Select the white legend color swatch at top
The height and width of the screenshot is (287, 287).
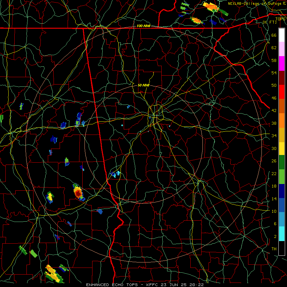point(282,35)
